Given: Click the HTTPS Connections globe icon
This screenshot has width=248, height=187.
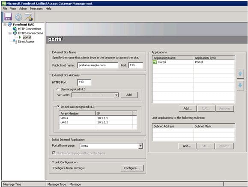Looking at the screenshot, I should (x=15, y=33).
